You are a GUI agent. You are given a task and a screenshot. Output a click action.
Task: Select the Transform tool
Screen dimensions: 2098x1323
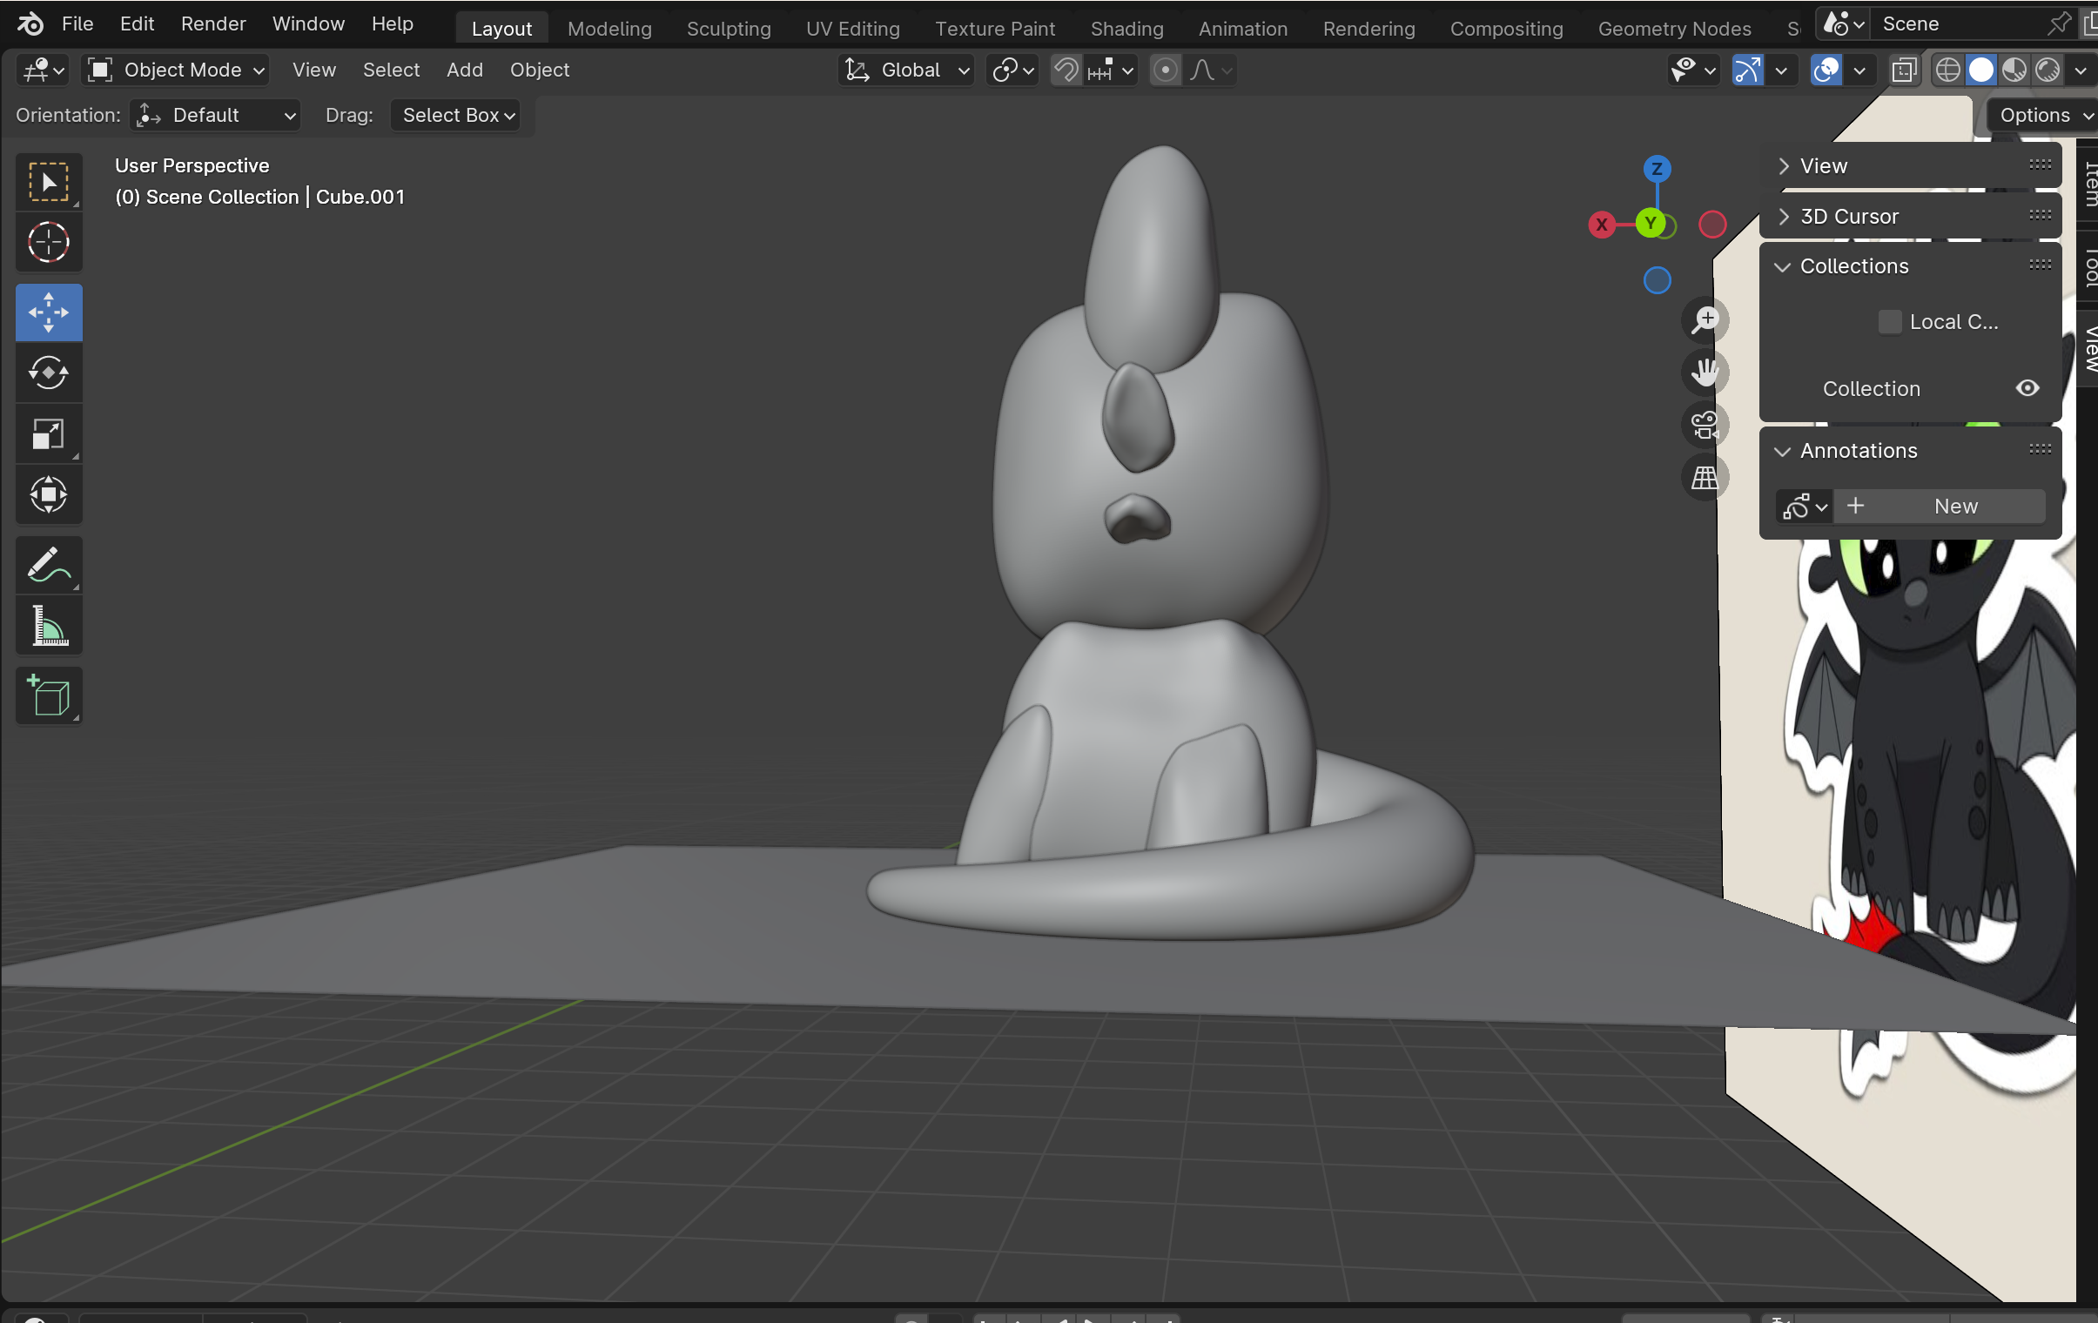[49, 494]
